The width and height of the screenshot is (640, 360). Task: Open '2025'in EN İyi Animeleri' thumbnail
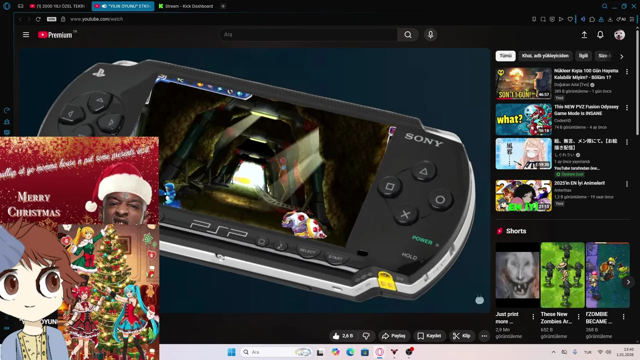coord(523,195)
